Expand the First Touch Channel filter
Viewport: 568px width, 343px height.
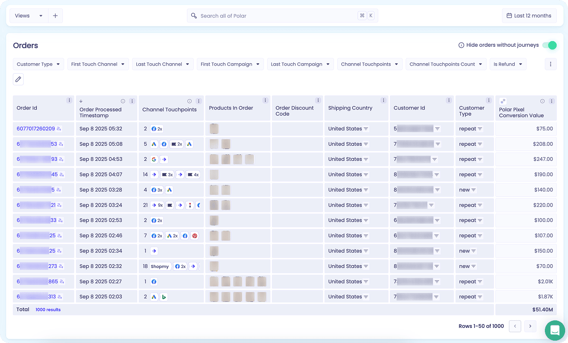coord(98,64)
